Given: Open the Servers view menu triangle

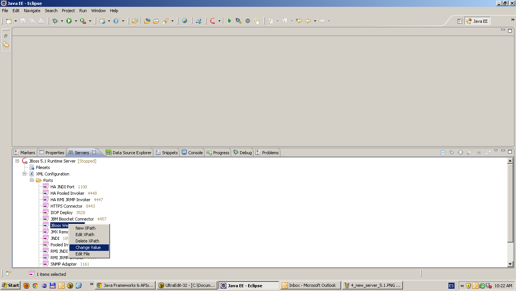Looking at the screenshot, I should pos(496,152).
